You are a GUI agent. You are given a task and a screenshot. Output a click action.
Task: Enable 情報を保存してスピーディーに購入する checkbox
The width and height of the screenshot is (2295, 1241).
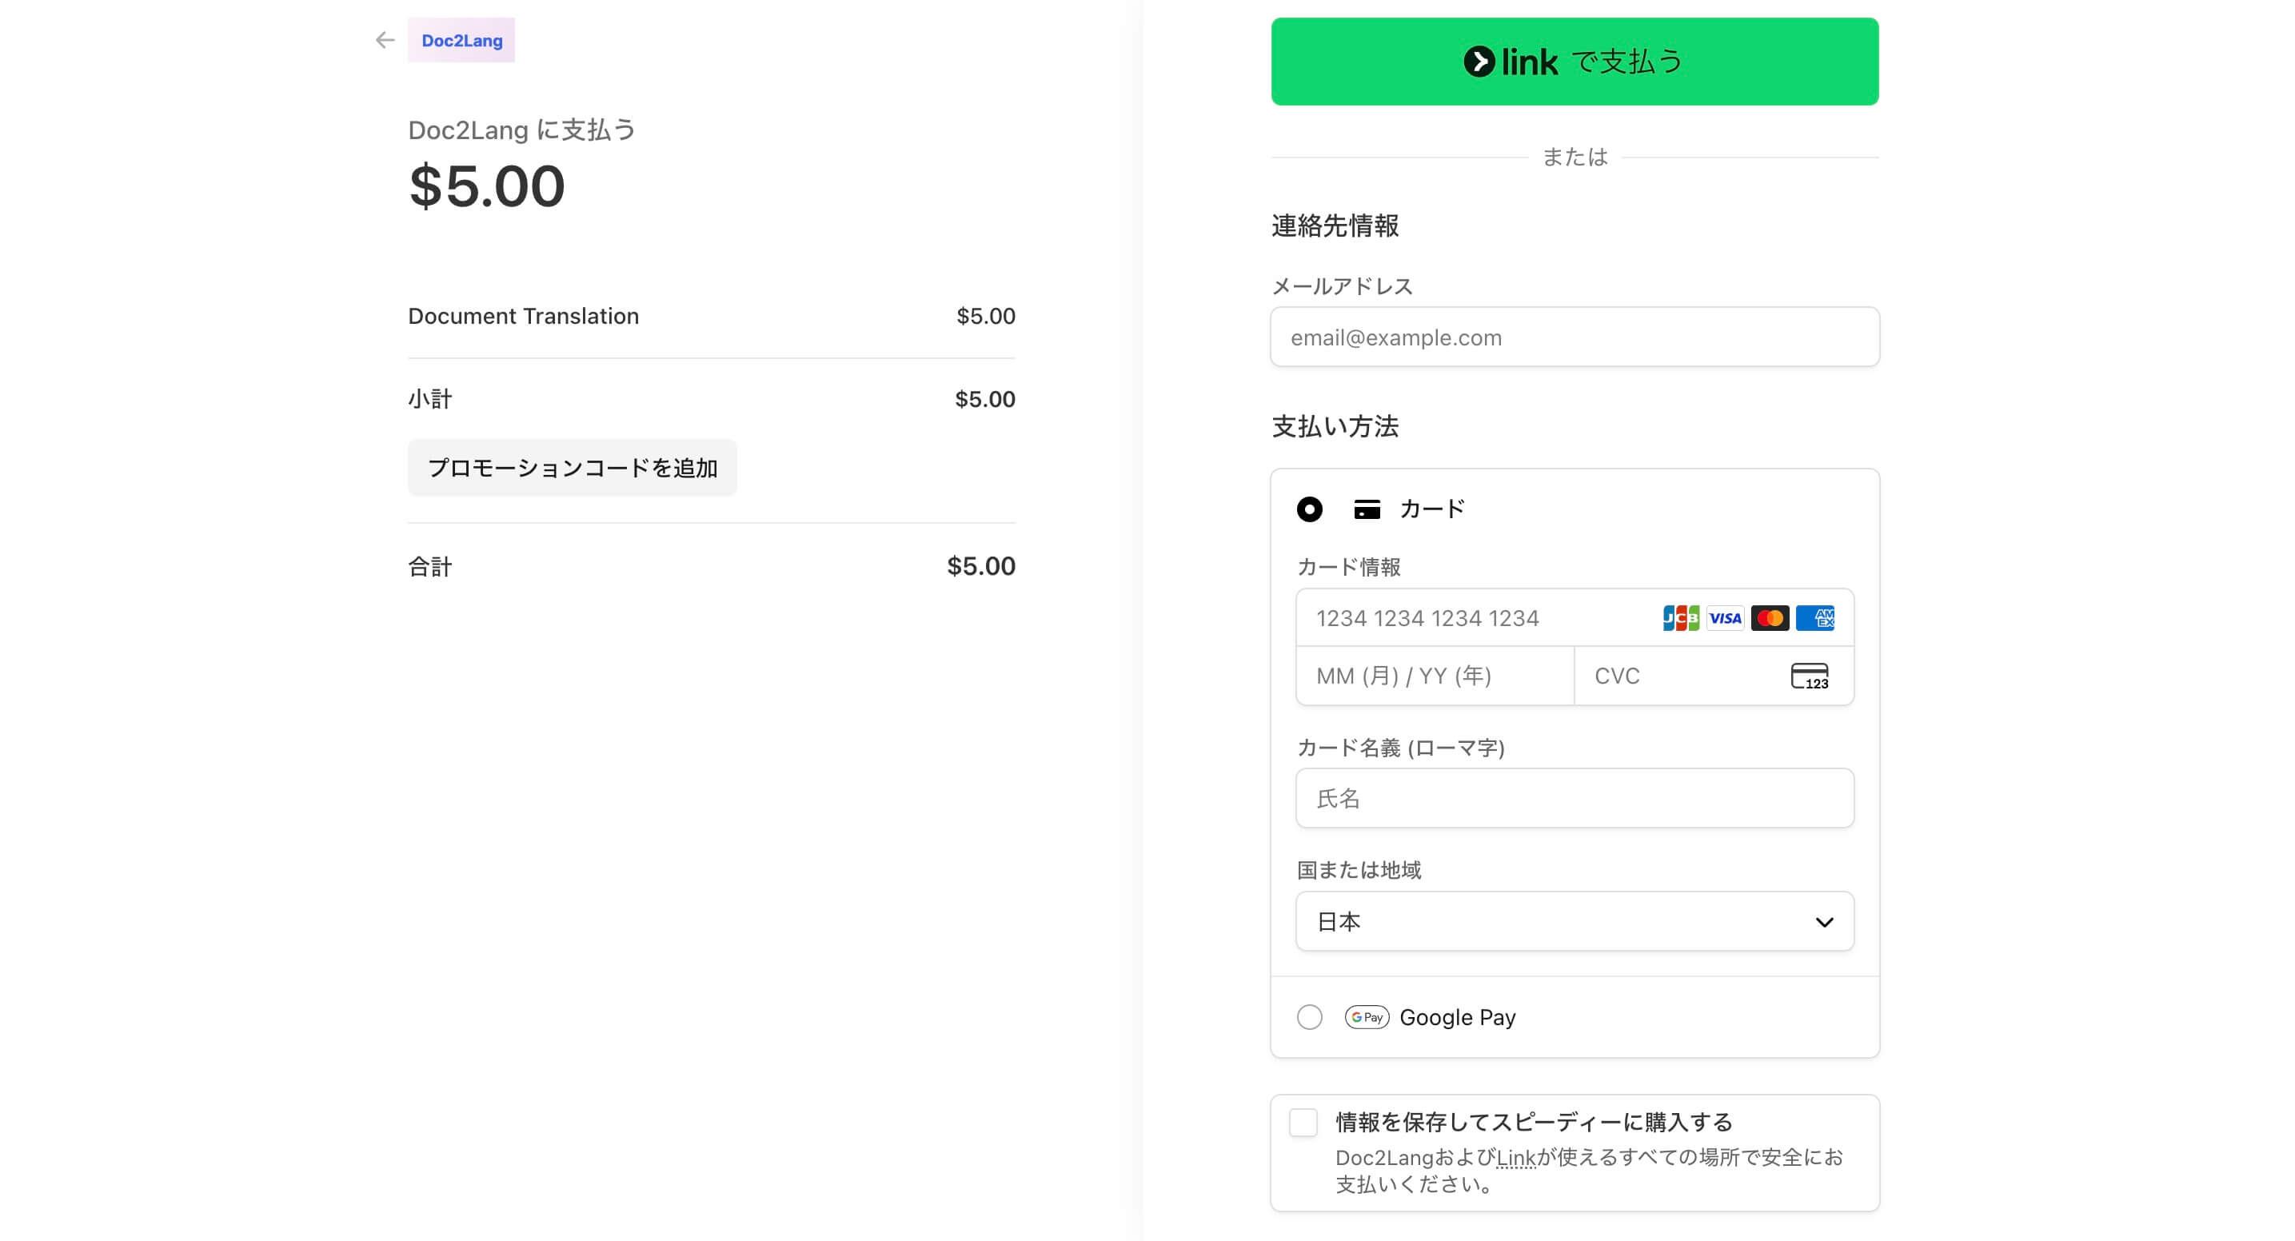point(1303,1123)
